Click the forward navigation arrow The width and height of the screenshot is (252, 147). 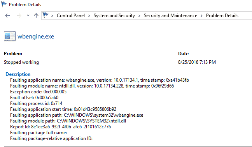[19, 16]
